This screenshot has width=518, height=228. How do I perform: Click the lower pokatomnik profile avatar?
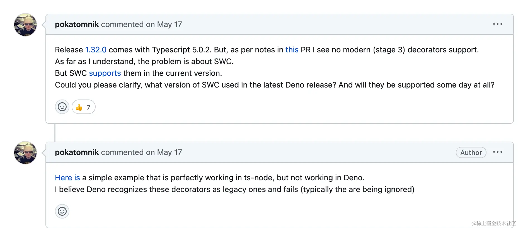point(25,152)
